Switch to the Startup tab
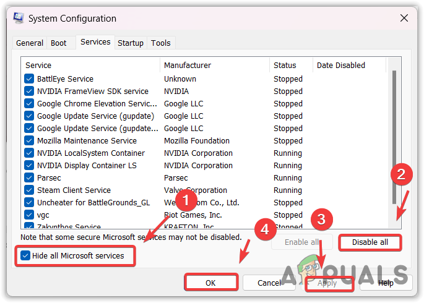 pyautogui.click(x=131, y=43)
